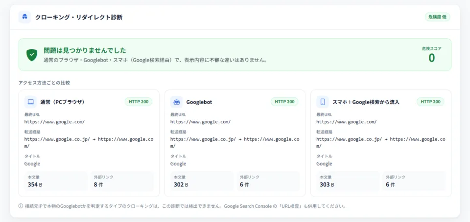Viewport: 470px width, 222px height.
Task: Click the Google title in Googlebot card
Action: [178, 164]
